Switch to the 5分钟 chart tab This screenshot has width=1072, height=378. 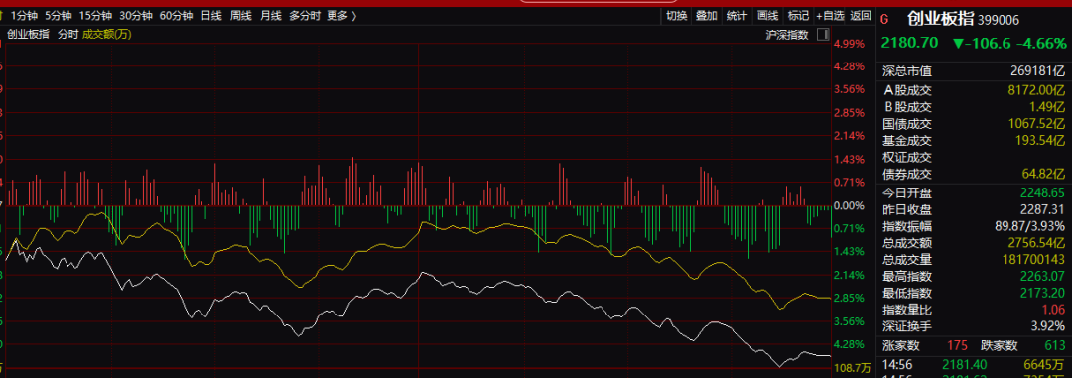59,16
